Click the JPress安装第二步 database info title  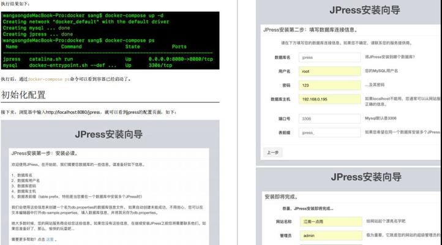click(x=310, y=30)
